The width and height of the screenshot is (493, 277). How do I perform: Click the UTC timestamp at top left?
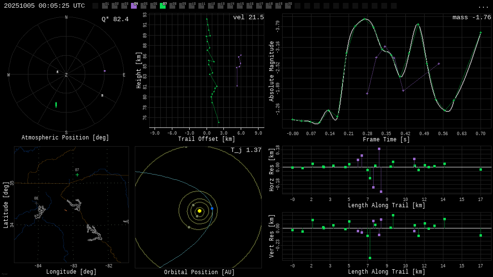44,6
